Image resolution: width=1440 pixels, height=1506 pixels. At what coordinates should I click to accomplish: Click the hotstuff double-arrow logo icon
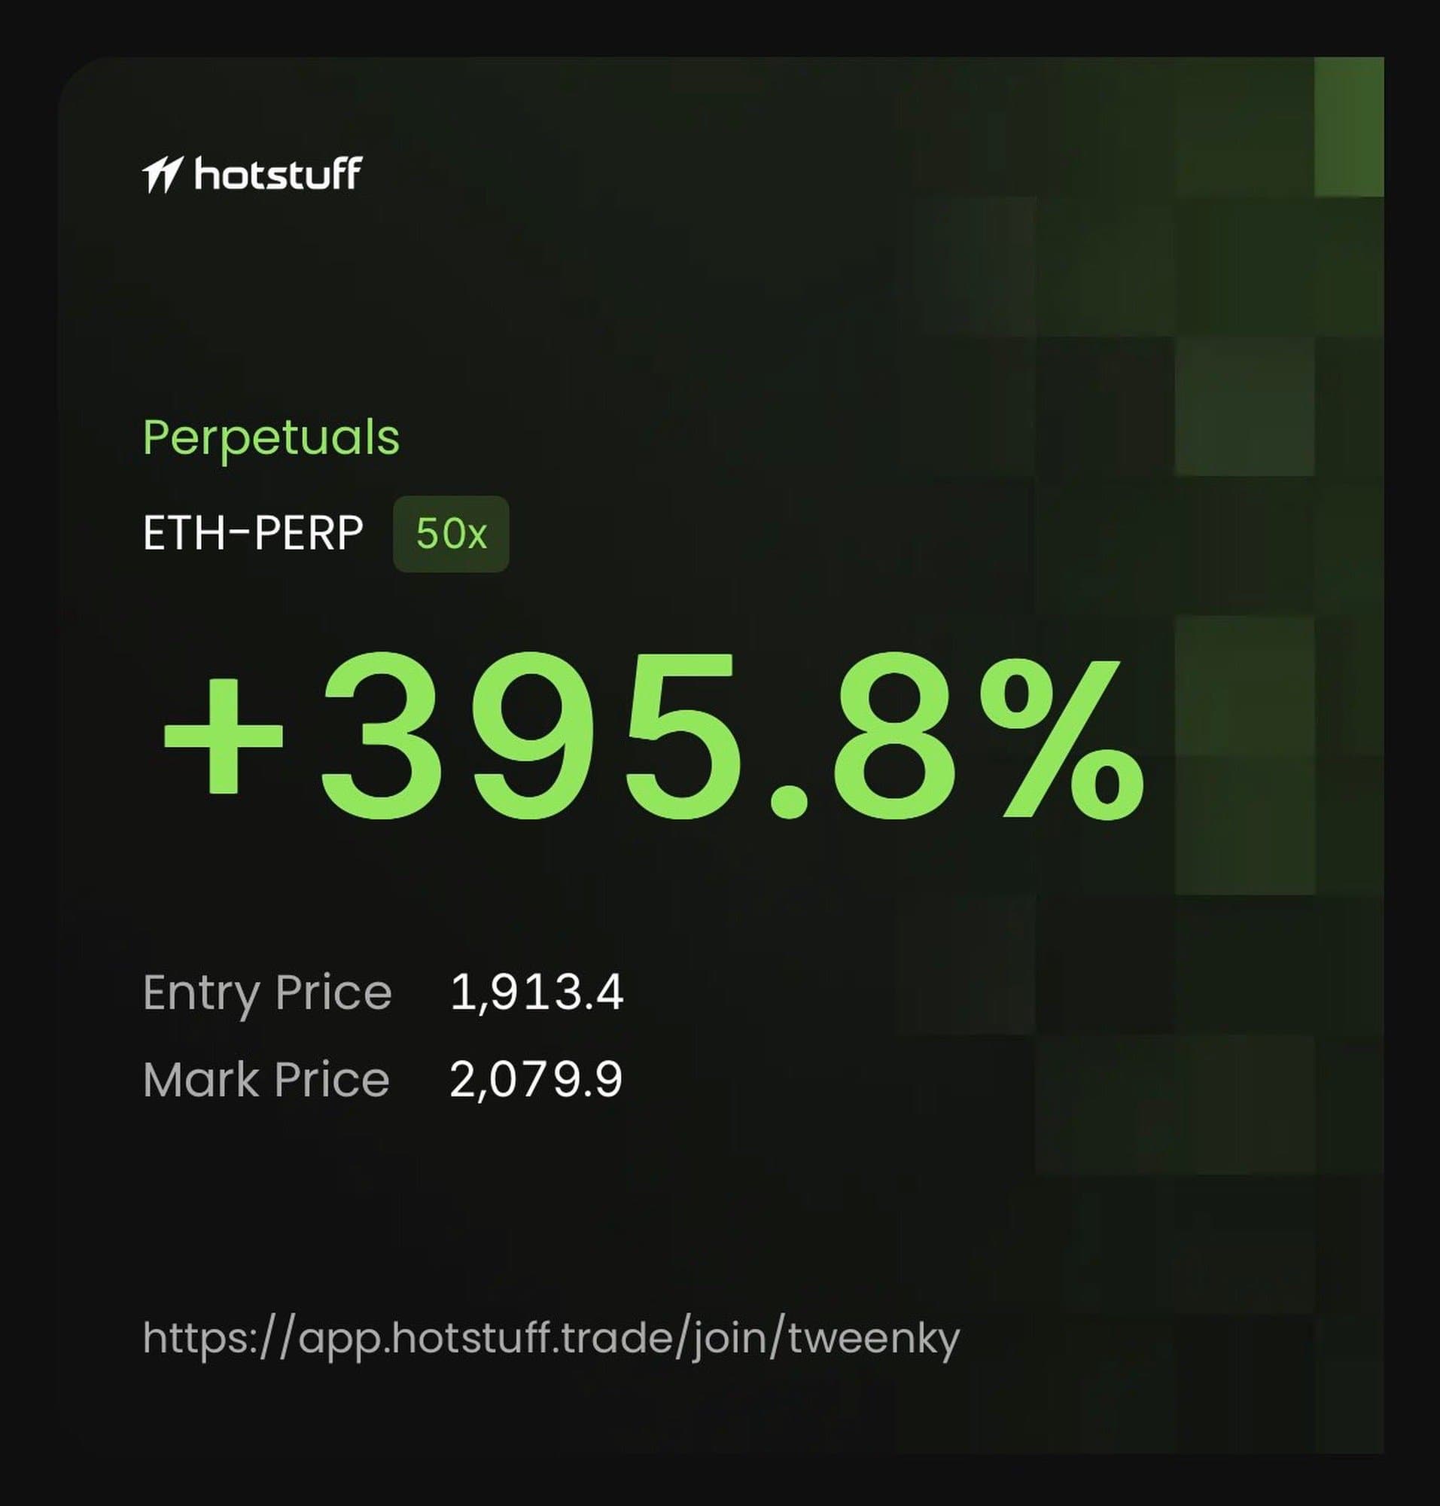pos(162,175)
